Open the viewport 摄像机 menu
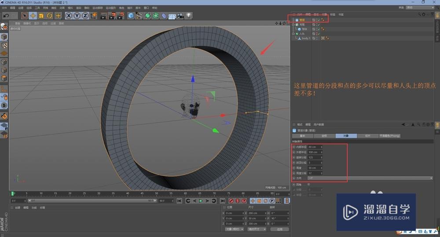The width and height of the screenshot is (440, 237). coord(27,24)
